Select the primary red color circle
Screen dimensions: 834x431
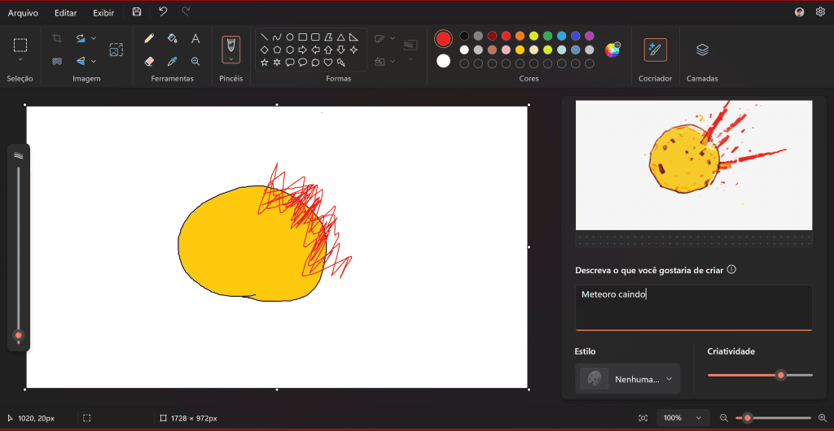443,39
